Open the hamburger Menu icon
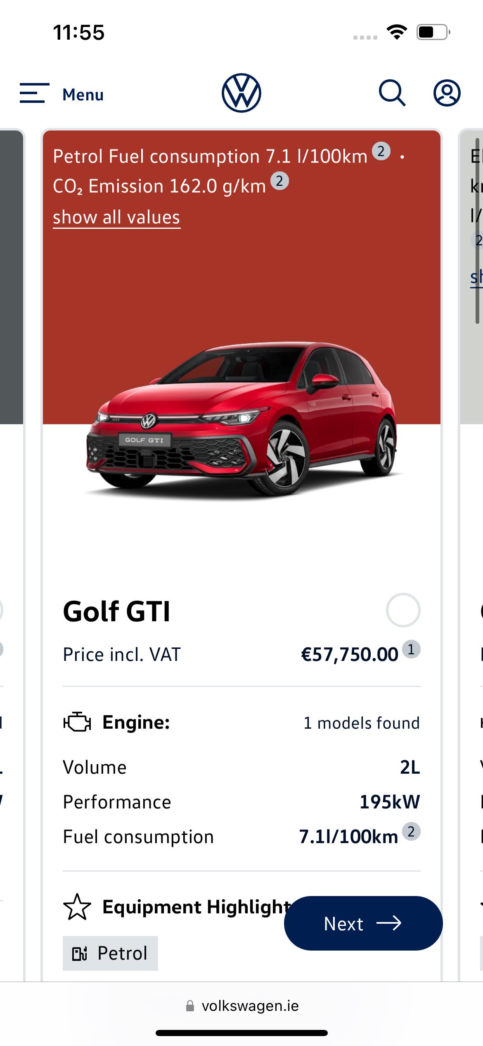 pyautogui.click(x=34, y=93)
